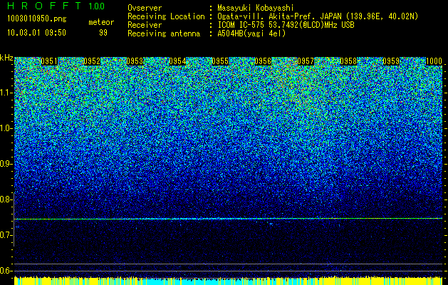
Task: Select the filename 1003010950.png
Action: click(x=37, y=19)
